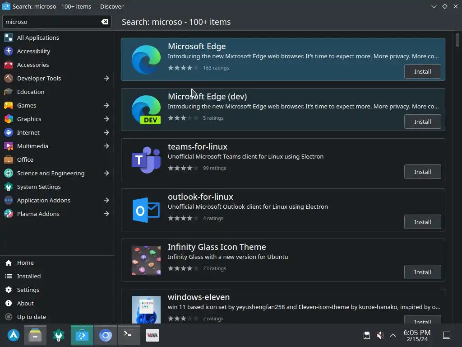This screenshot has height=347, width=462.
Task: Select Science and Engineering category
Action: point(56,173)
